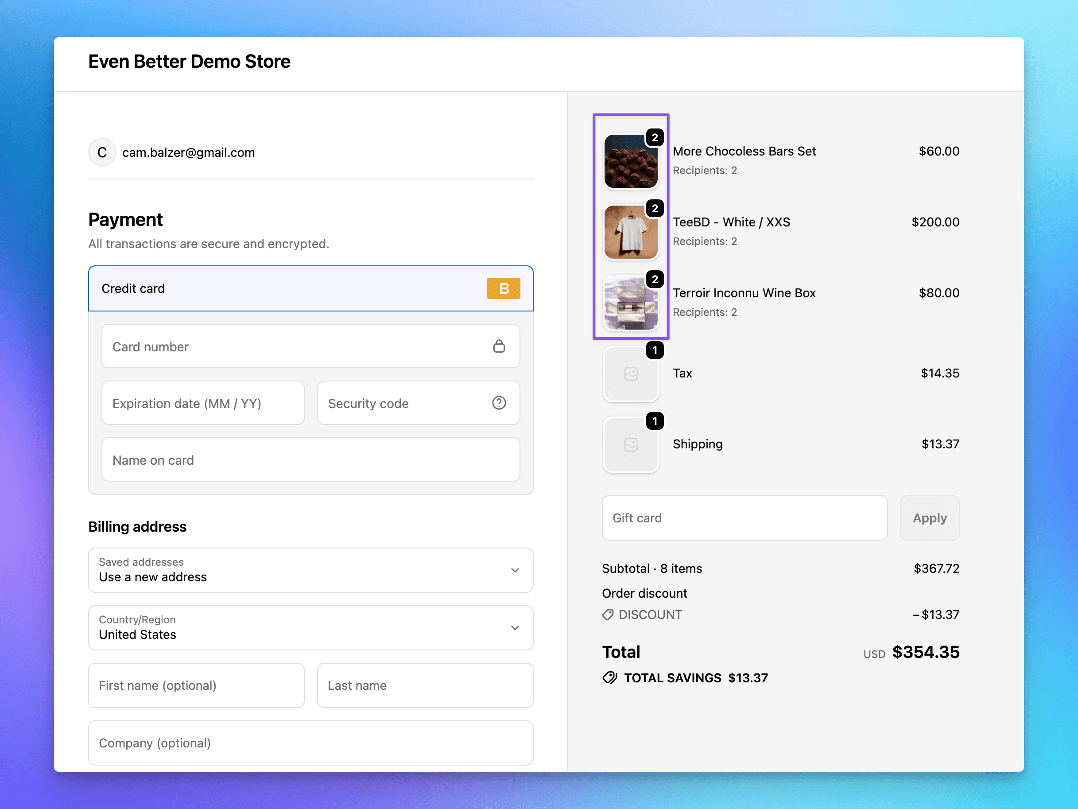The width and height of the screenshot is (1078, 809).
Task: Click the security code help question mark icon
Action: 499,403
